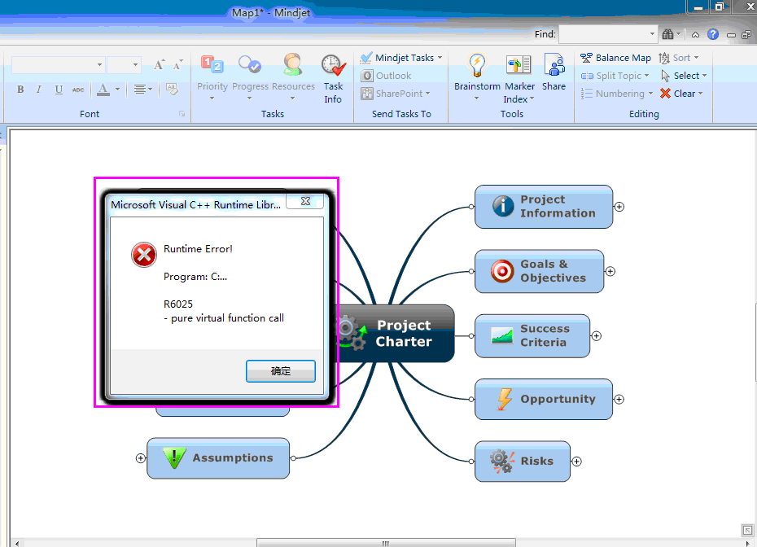Click the grow font icon
The width and height of the screenshot is (757, 547).
tap(159, 64)
